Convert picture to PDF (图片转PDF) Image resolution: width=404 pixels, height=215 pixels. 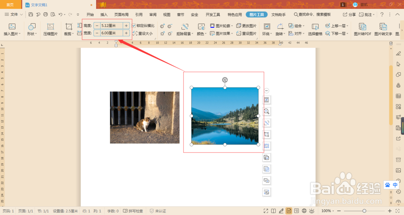click(x=362, y=29)
